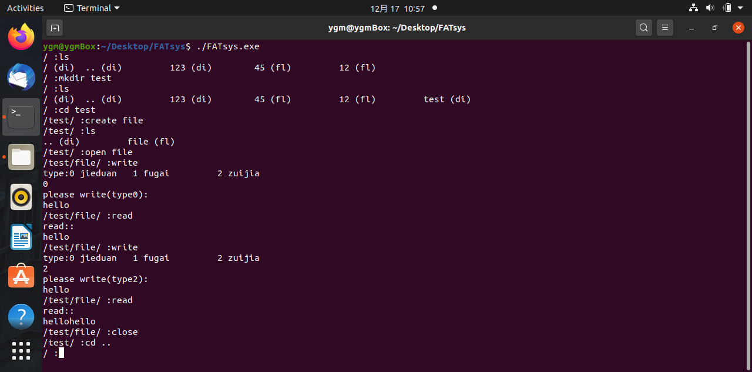
Task: Show Applications grid button
Action: 21,351
